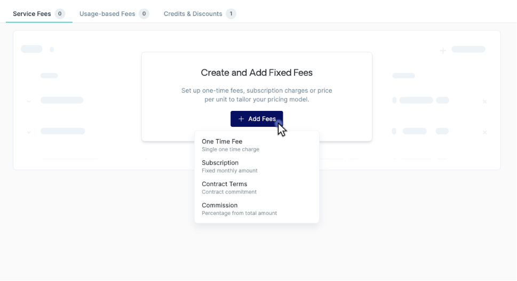The width and height of the screenshot is (517, 281).
Task: Click the plus icon inside Add Fees
Action: 241,119
